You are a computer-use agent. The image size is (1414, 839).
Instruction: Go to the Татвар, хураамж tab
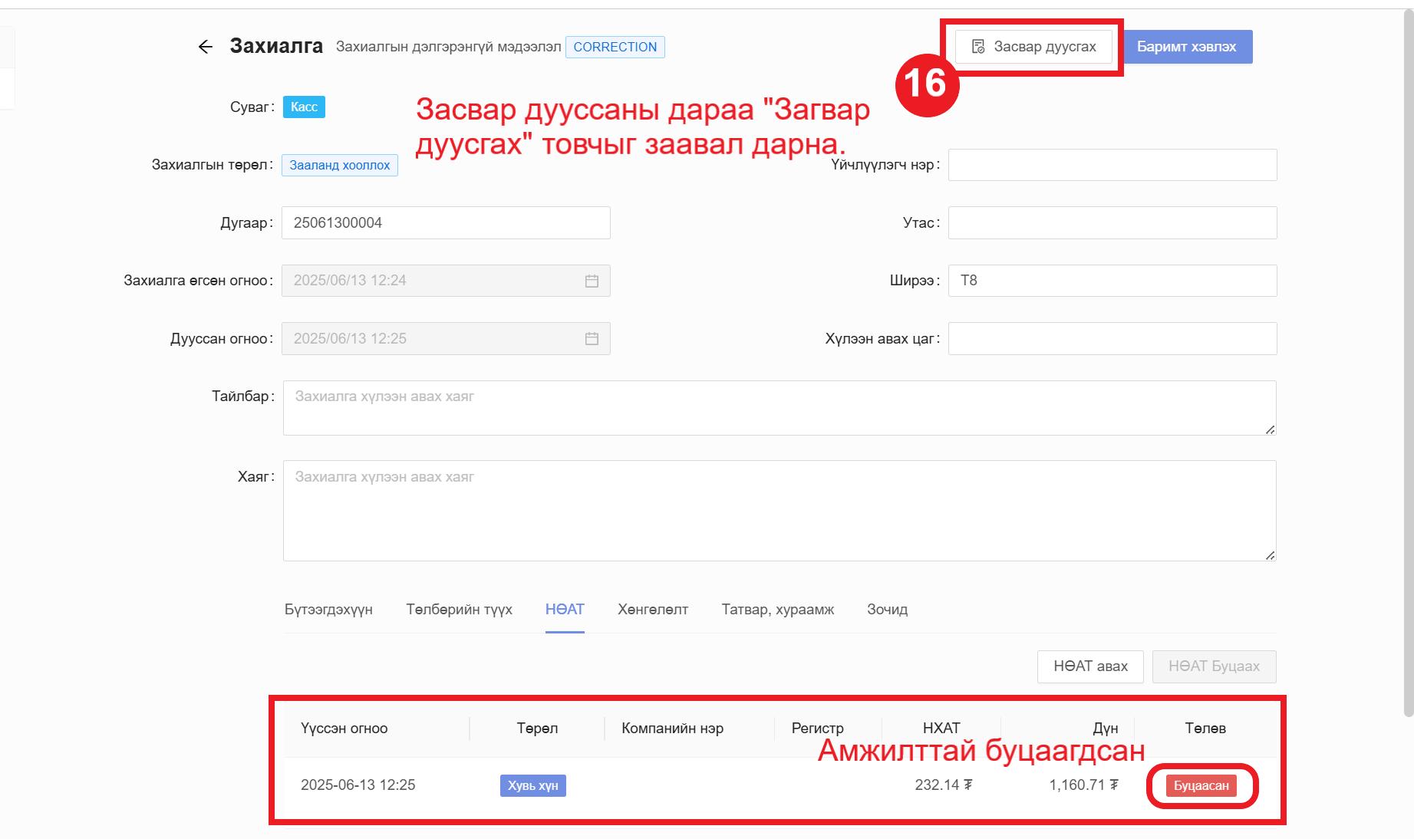(x=777, y=610)
